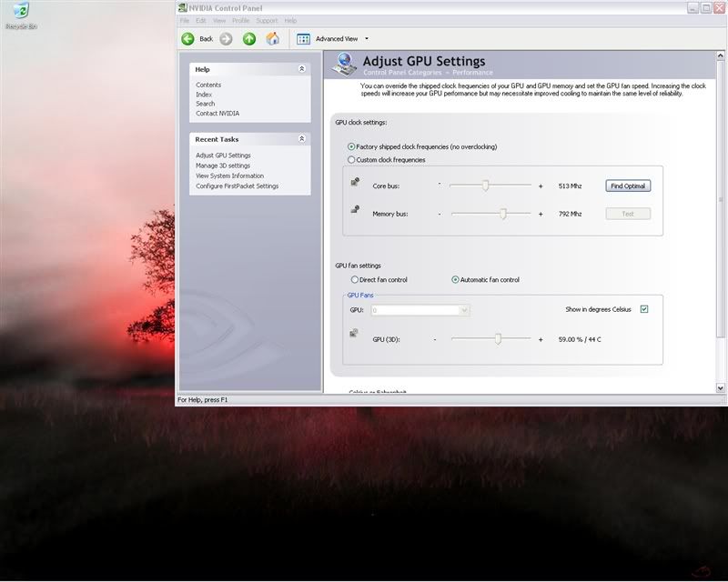Click the grayed Forward arrow icon
Screen dimensions: 728x582
pyautogui.click(x=226, y=39)
